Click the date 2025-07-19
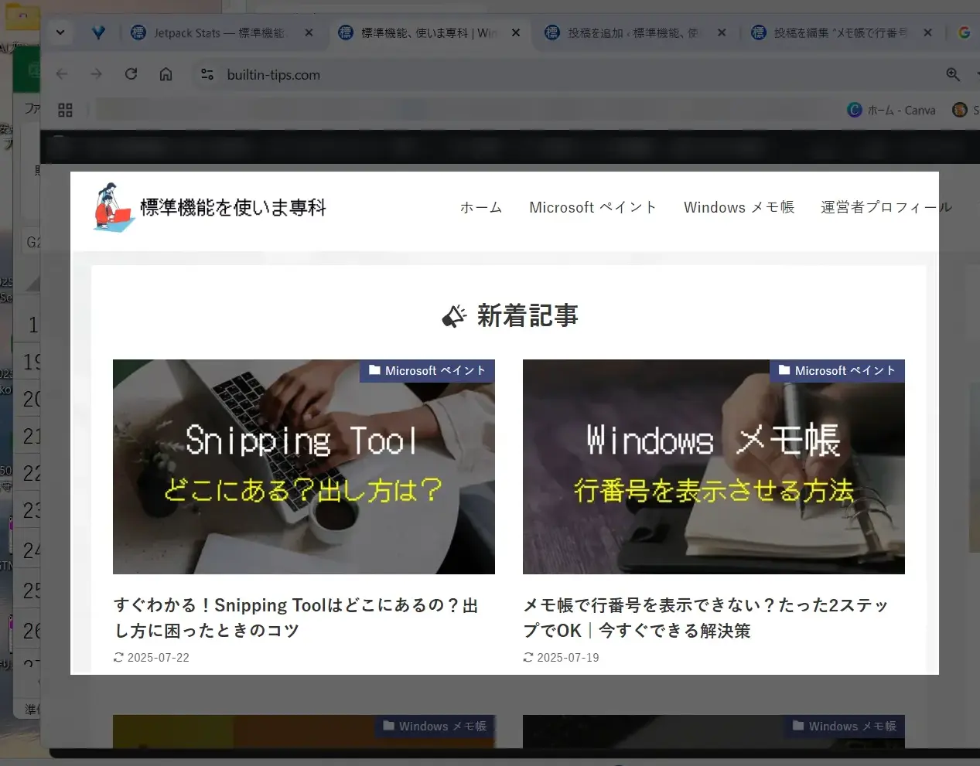The height and width of the screenshot is (766, 980). click(x=569, y=658)
